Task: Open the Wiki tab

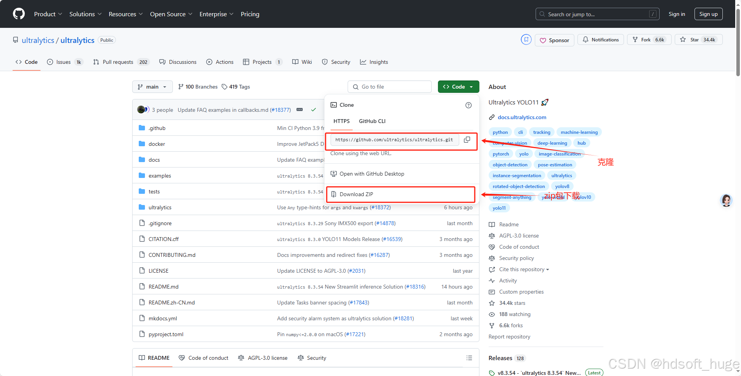Action: 302,62
